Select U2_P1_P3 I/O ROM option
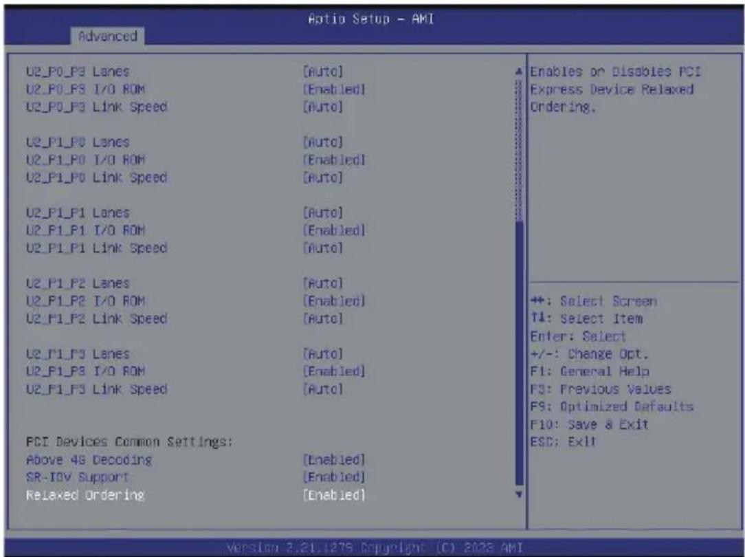The width and height of the screenshot is (745, 557). click(x=85, y=371)
